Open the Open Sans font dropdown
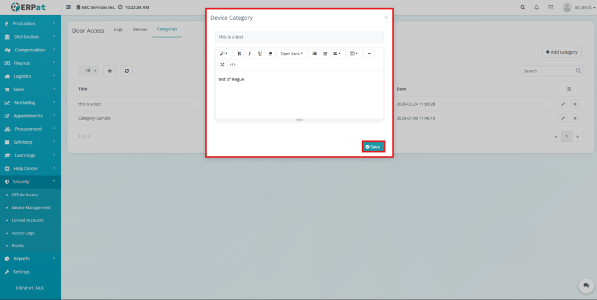The image size is (597, 300). [x=292, y=54]
